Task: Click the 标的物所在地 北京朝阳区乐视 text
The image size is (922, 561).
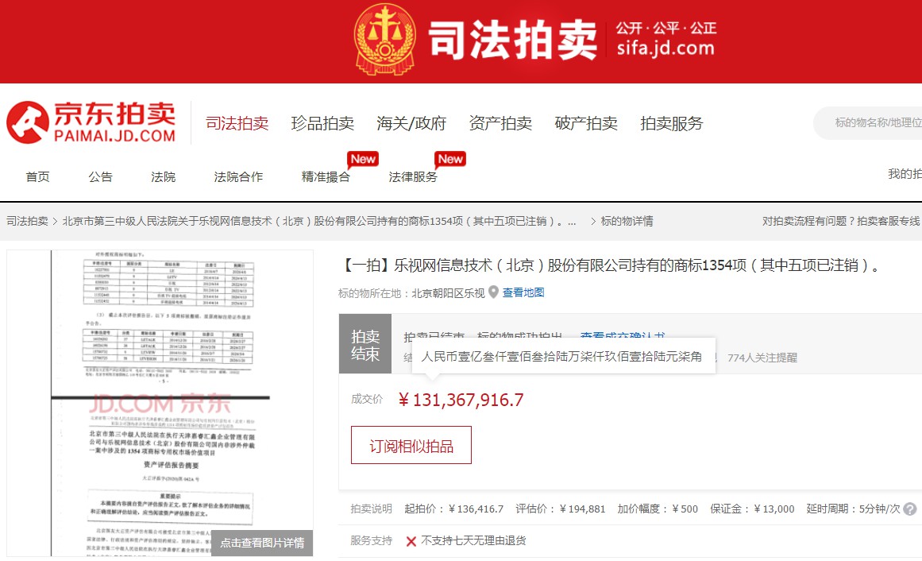Action: [411, 293]
